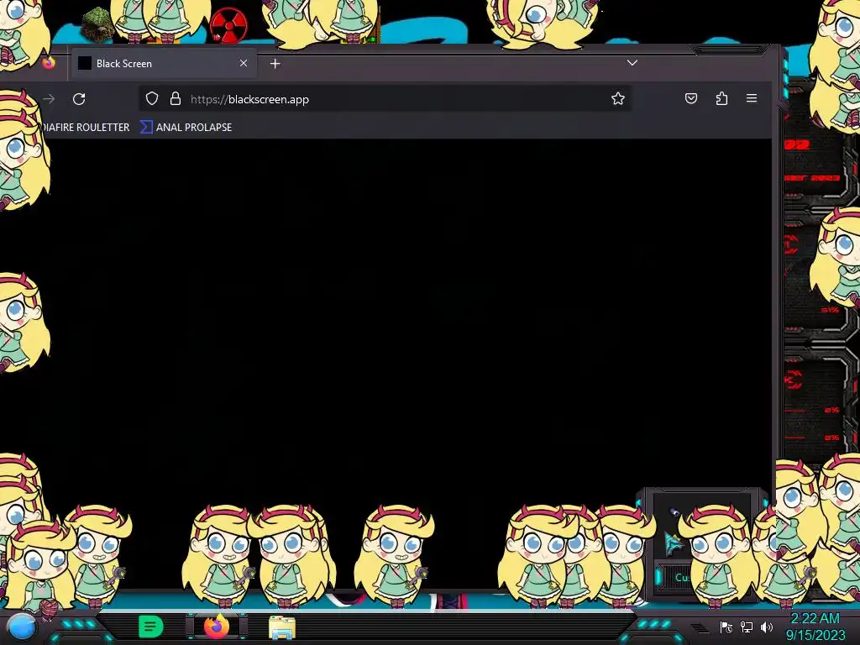860x645 pixels.
Task: Open the Action Center flag tray icon
Action: (x=726, y=627)
